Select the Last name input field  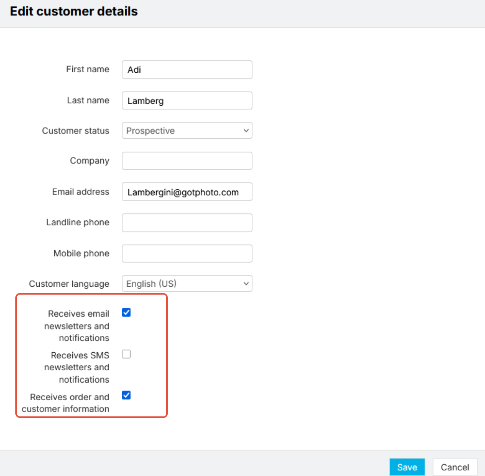pos(187,100)
